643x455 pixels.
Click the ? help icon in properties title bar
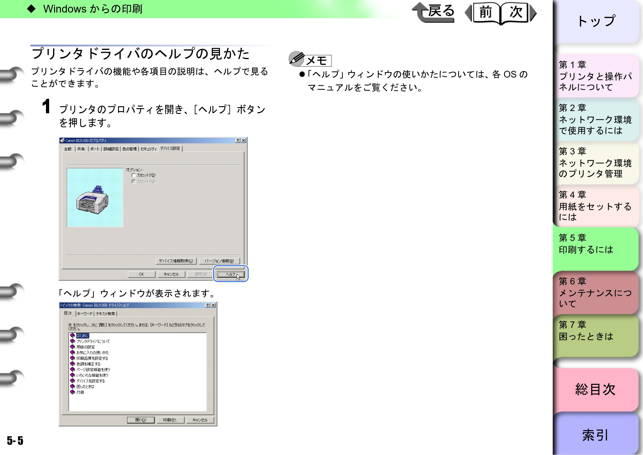tap(238, 141)
